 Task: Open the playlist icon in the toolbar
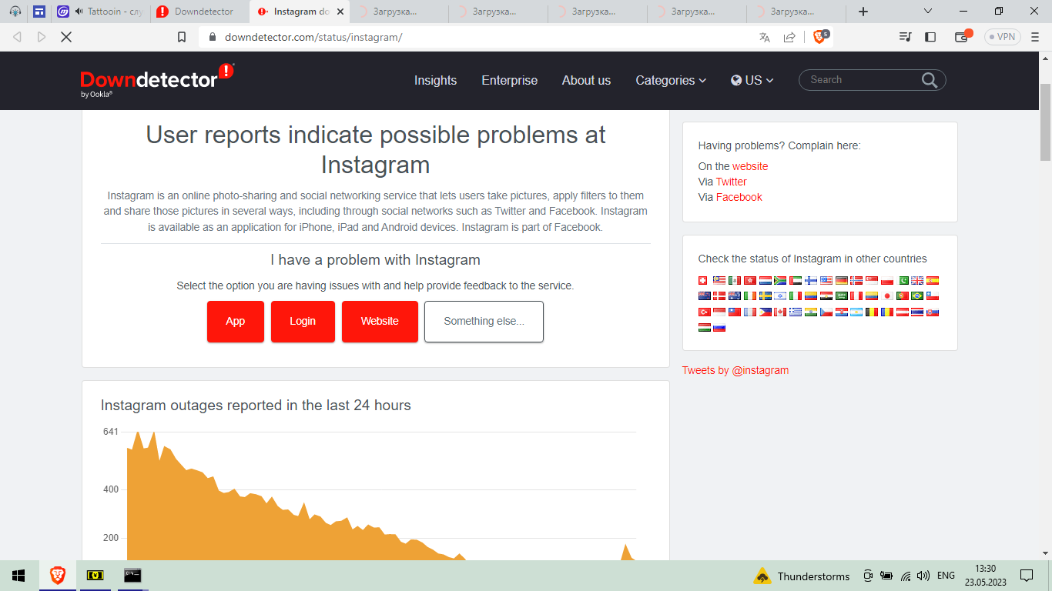click(905, 37)
